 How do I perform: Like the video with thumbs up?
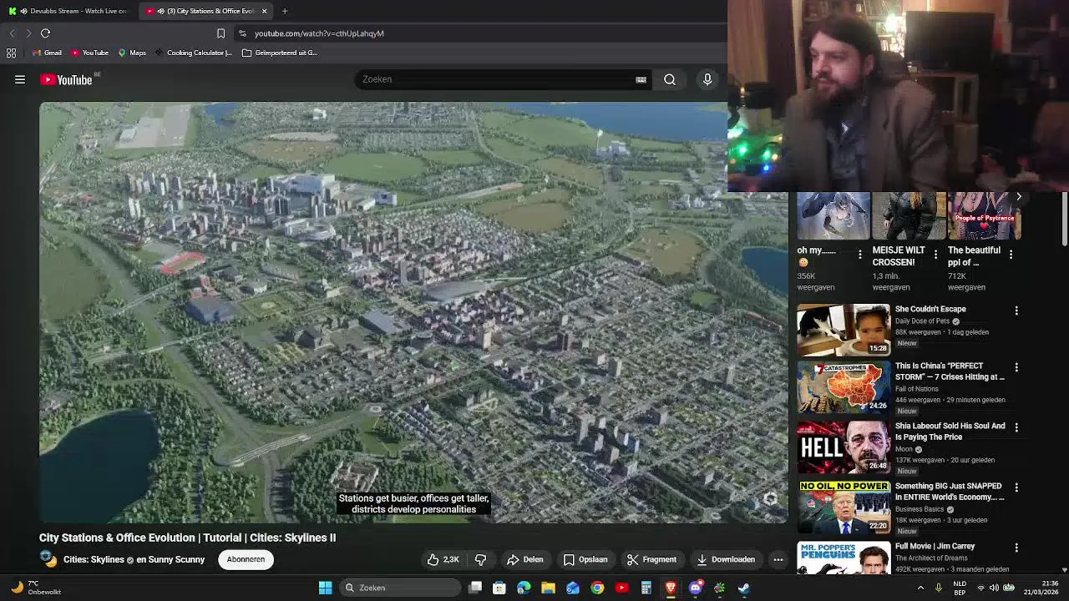(x=443, y=559)
